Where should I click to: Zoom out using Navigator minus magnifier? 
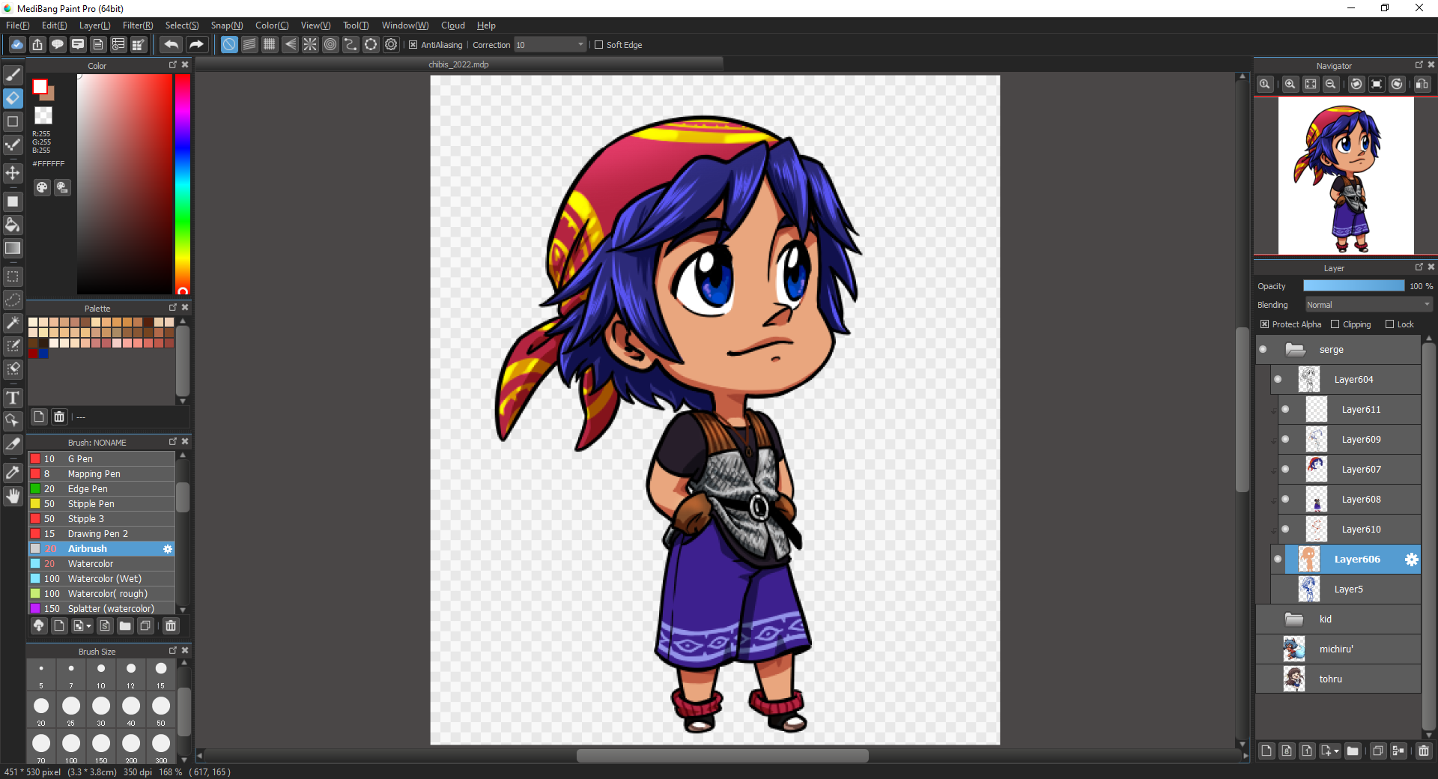point(1331,84)
